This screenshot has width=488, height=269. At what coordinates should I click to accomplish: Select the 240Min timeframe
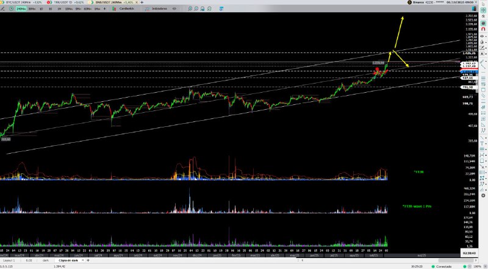tap(21, 10)
